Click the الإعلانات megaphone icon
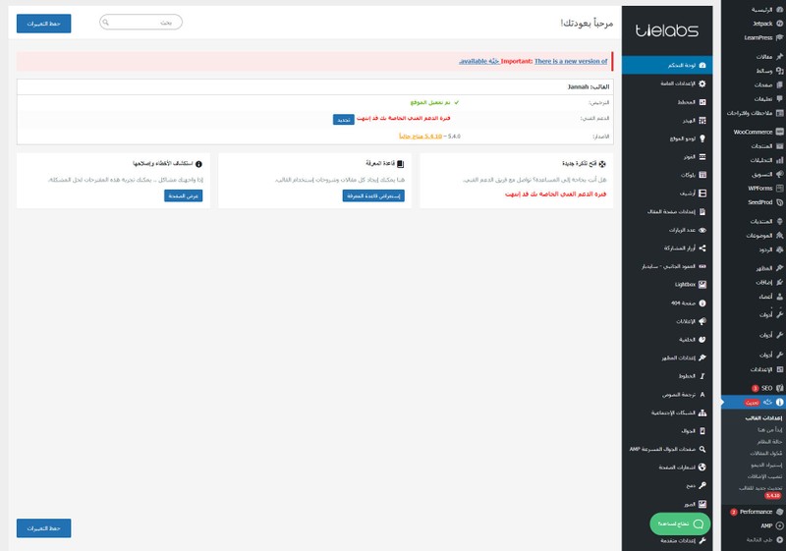This screenshot has height=551, width=786. (702, 321)
